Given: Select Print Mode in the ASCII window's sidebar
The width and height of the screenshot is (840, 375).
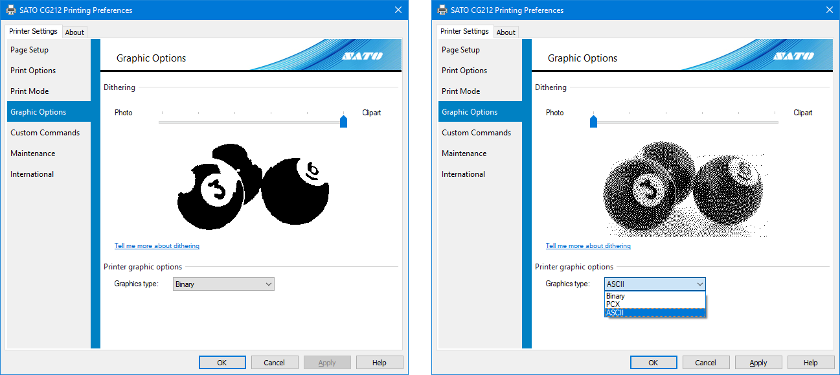Looking at the screenshot, I should (480, 91).
